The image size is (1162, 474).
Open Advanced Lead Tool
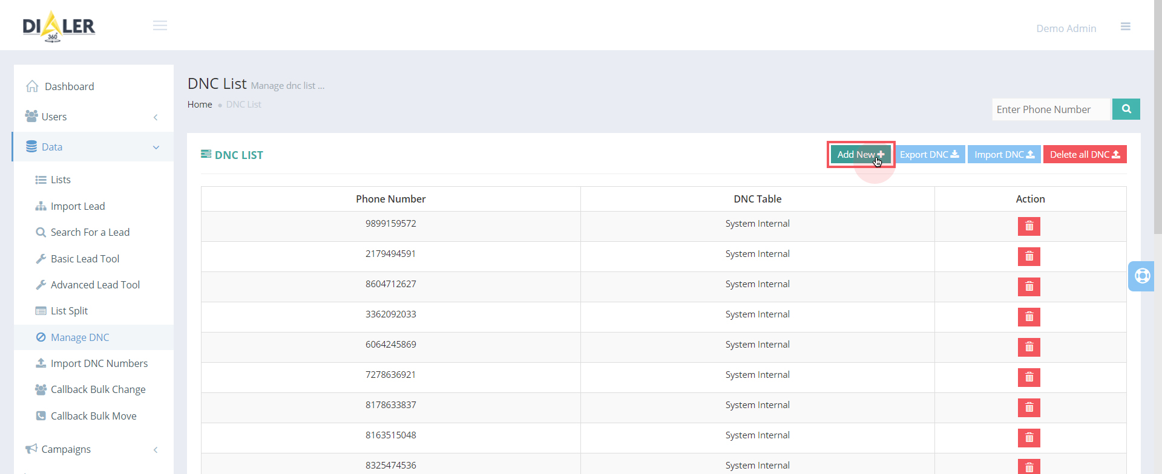pyautogui.click(x=95, y=285)
